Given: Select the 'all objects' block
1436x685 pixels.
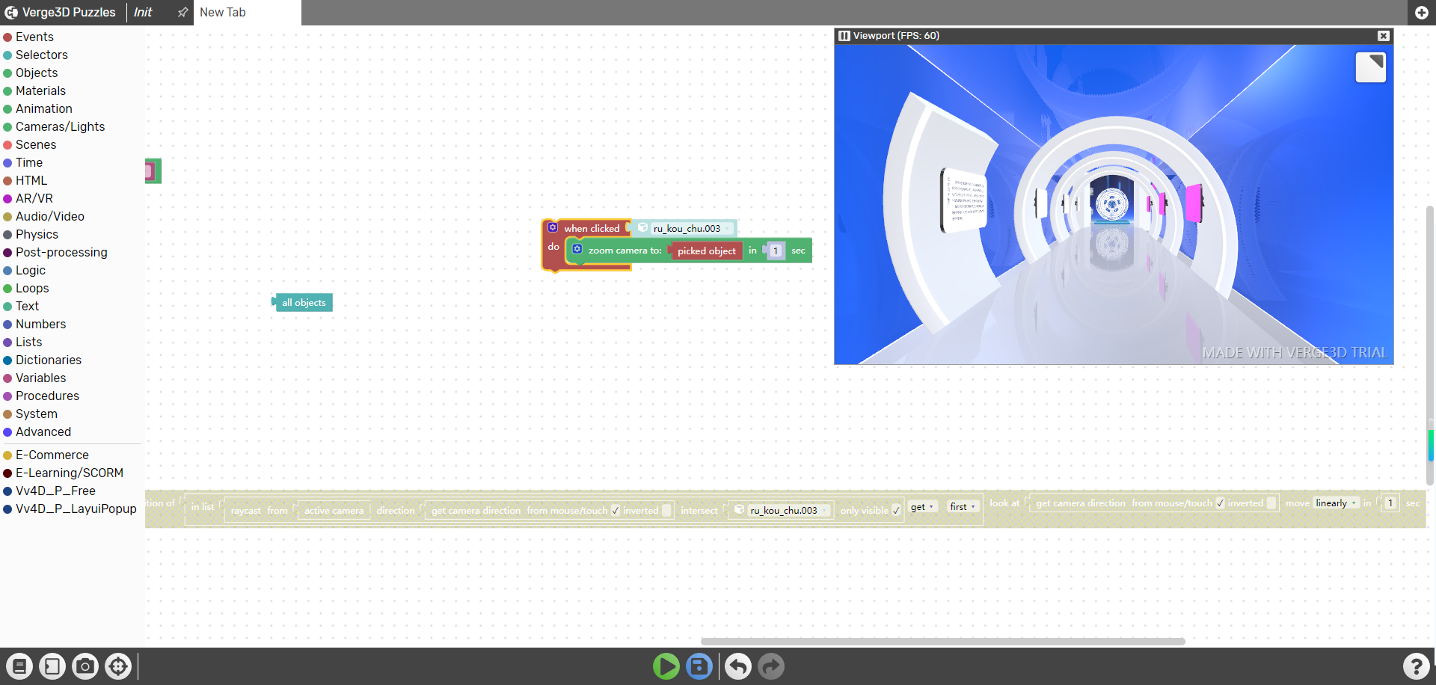Looking at the screenshot, I should (304, 303).
